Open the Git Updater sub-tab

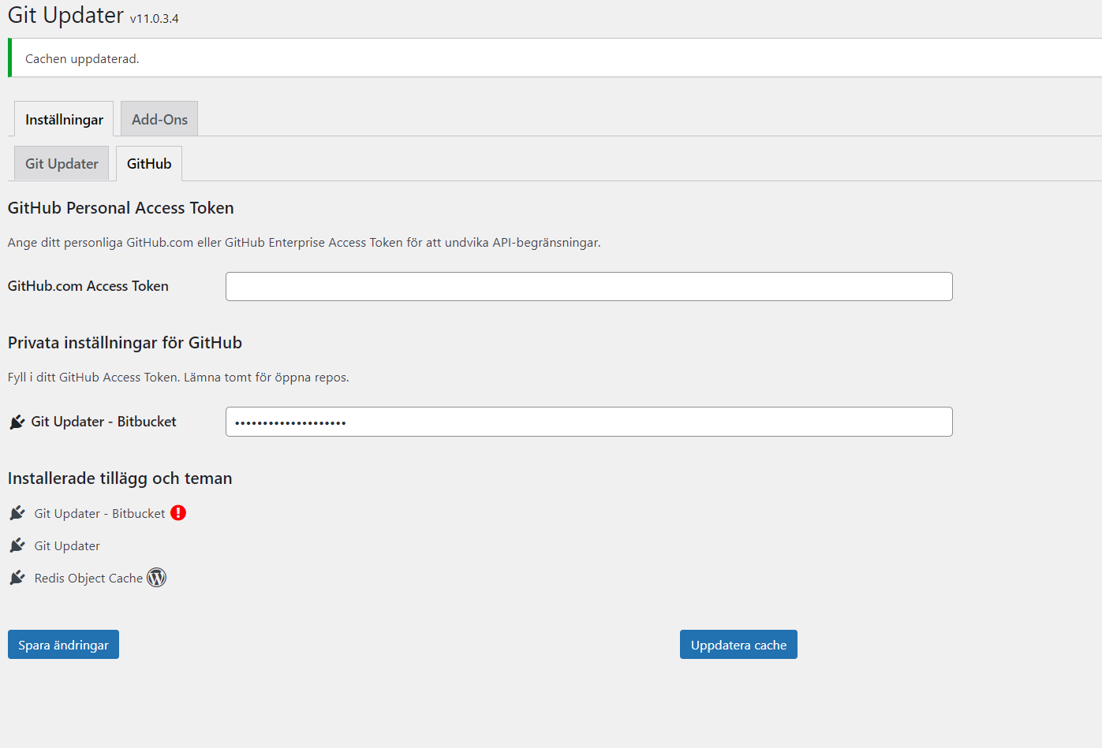coord(61,163)
